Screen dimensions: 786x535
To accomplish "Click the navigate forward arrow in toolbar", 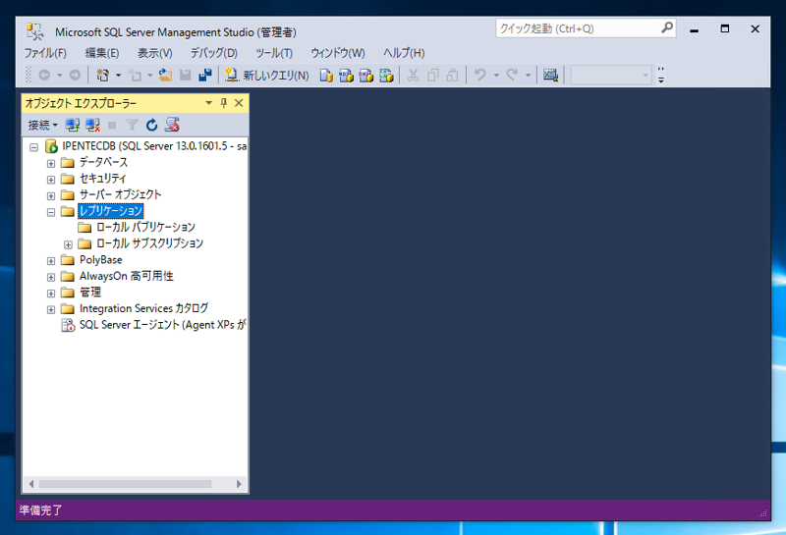I will [x=76, y=76].
